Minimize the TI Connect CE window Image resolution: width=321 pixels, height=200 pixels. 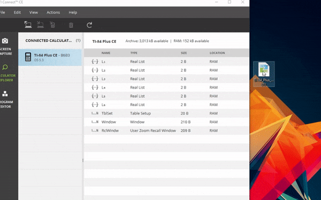tap(216, 2)
